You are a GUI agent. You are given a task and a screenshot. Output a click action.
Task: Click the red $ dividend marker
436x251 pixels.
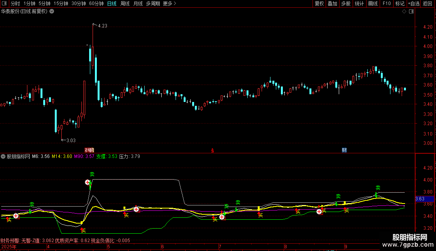213,151
